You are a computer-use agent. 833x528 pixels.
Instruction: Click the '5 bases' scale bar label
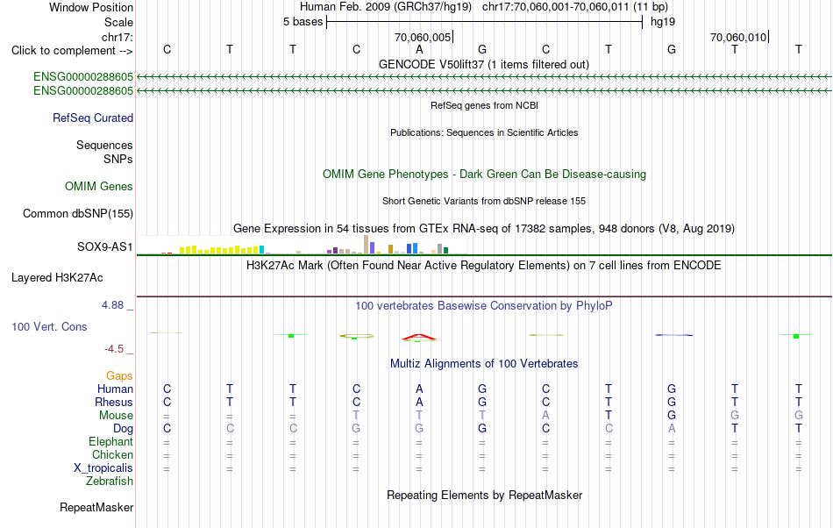click(x=303, y=22)
